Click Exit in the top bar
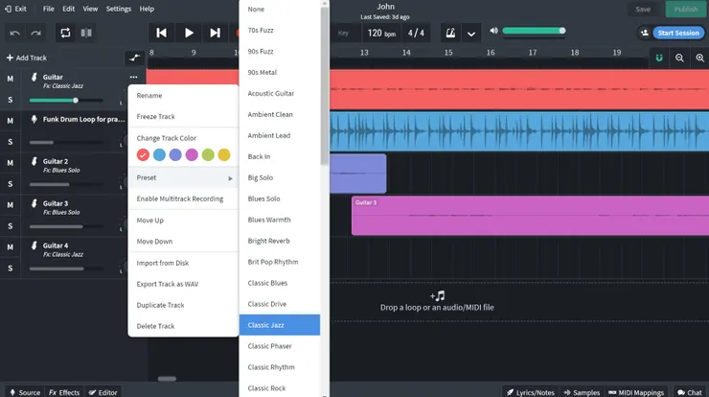709x397 pixels. 16,9
